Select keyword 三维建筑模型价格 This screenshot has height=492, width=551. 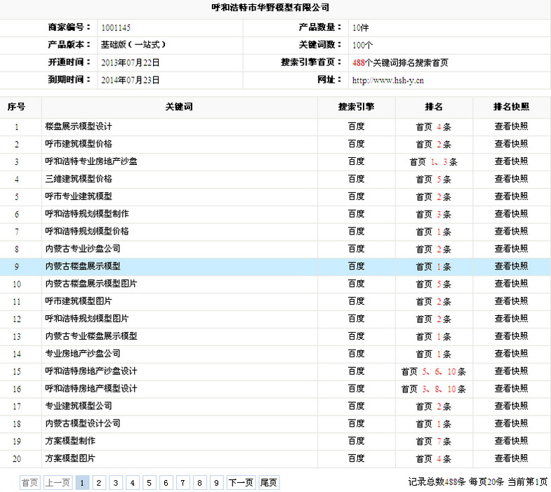click(79, 179)
